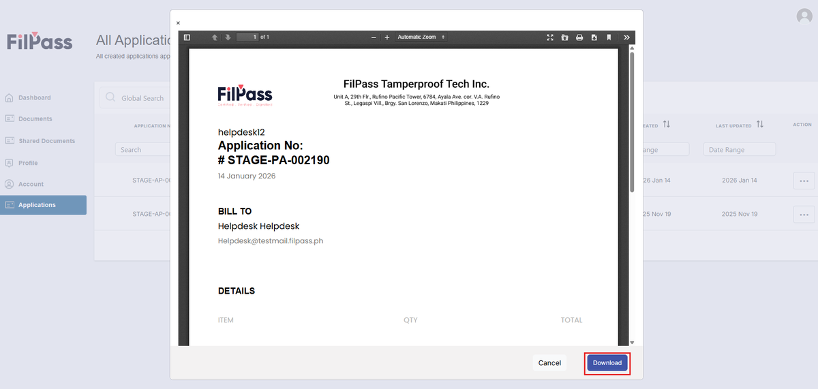Open the Automatic Zoom dropdown

point(421,37)
